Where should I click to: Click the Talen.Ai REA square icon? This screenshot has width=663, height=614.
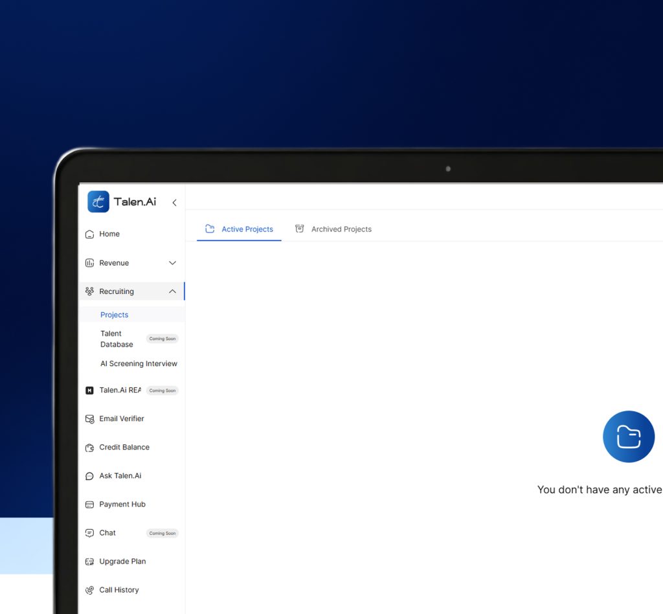click(89, 391)
